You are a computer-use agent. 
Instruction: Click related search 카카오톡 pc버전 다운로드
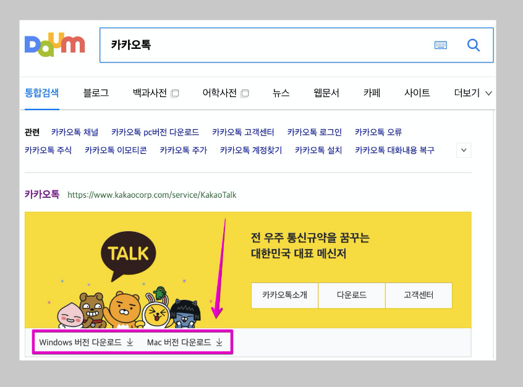[155, 132]
